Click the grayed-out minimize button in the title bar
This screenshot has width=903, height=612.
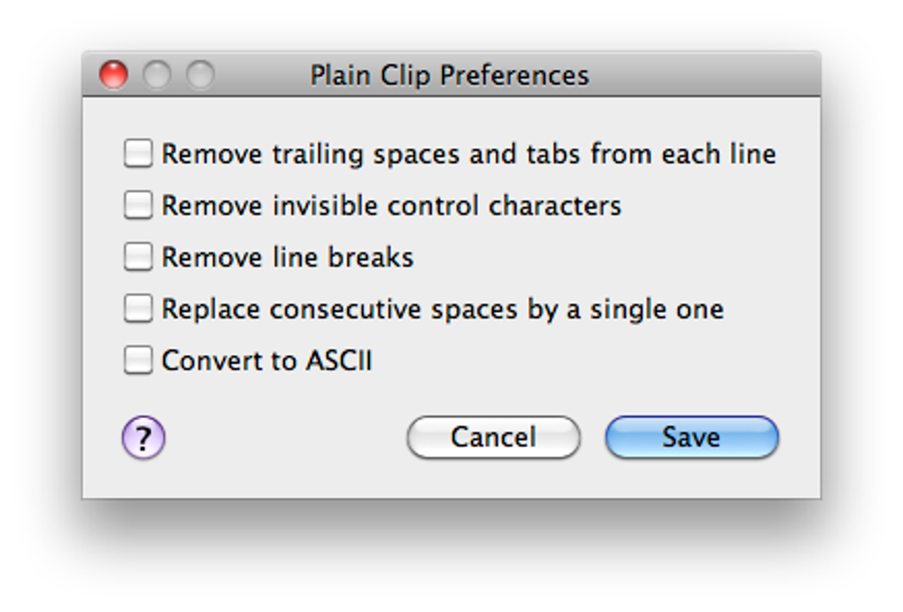(x=157, y=75)
